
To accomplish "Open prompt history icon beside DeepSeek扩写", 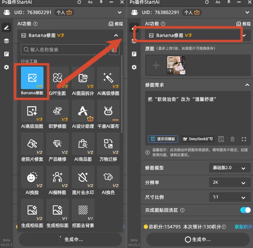I will 221,139.
